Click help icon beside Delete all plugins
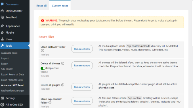193x108 pixels. 63,85
